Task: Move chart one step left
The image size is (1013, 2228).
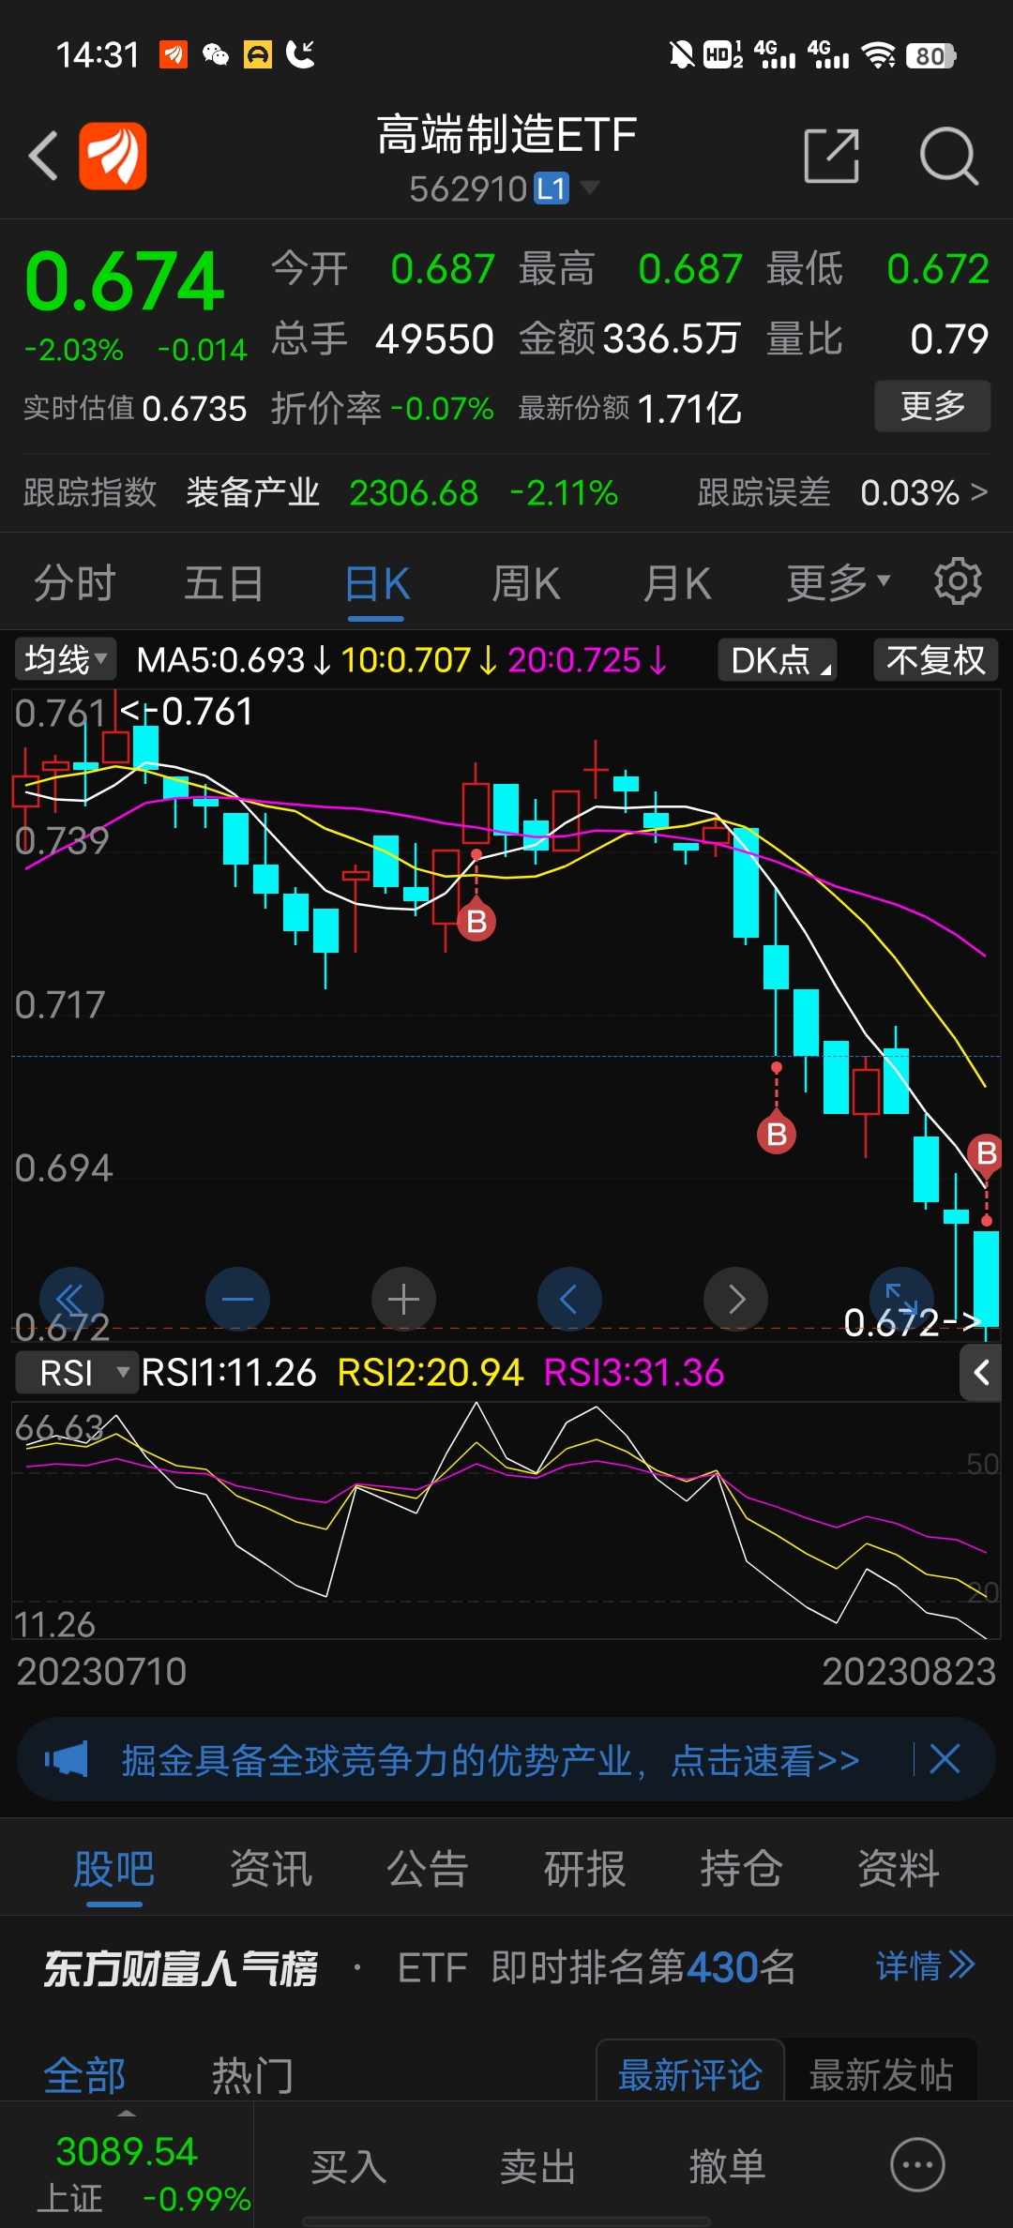Action: pos(569,1299)
